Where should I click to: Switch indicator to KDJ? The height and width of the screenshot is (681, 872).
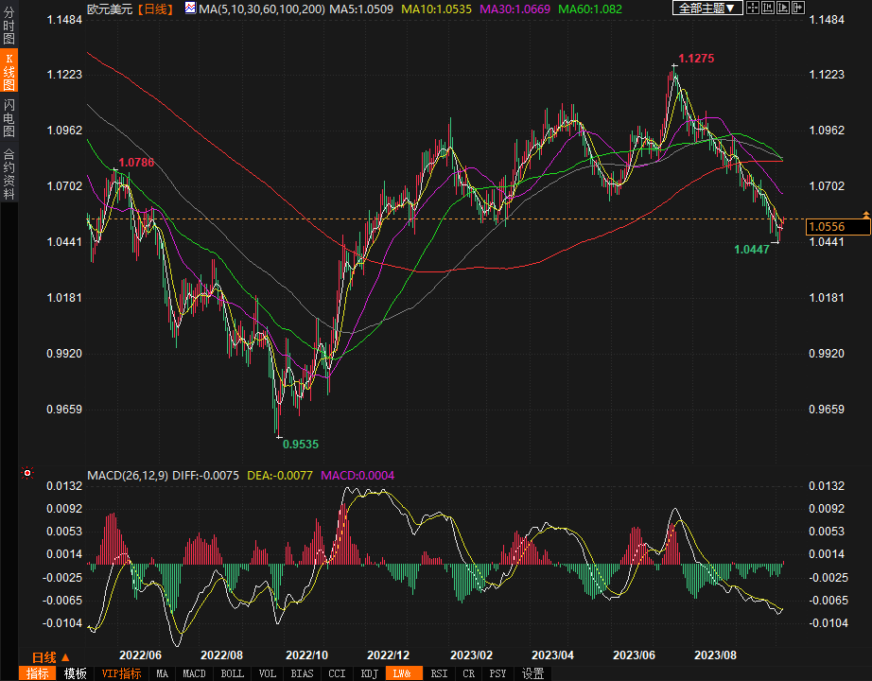[368, 673]
